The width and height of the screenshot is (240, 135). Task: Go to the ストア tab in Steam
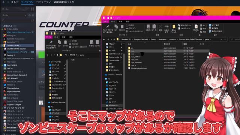[15, 2]
